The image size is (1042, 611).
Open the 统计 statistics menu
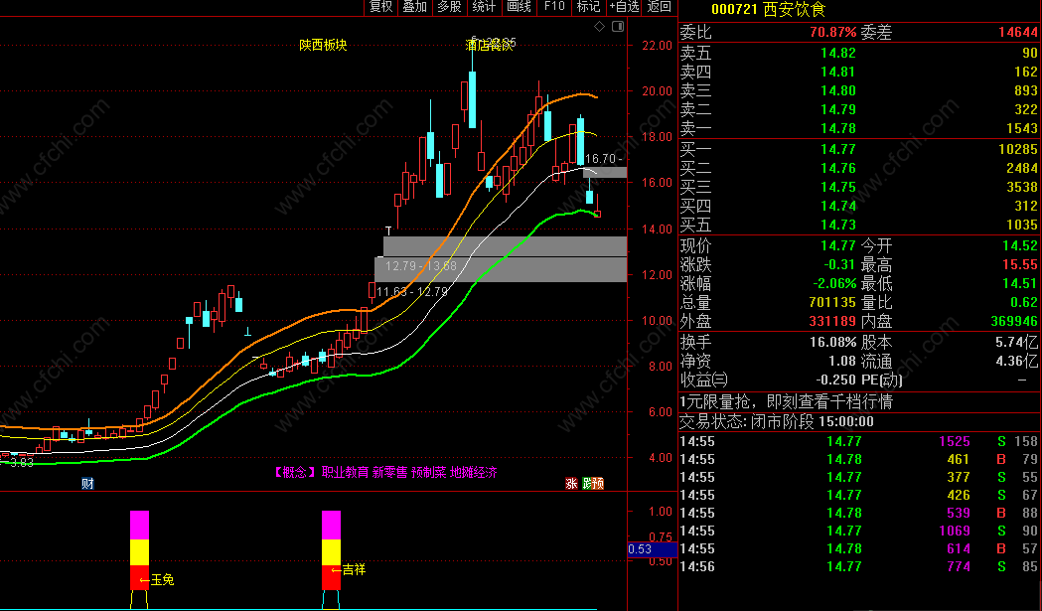click(x=485, y=7)
